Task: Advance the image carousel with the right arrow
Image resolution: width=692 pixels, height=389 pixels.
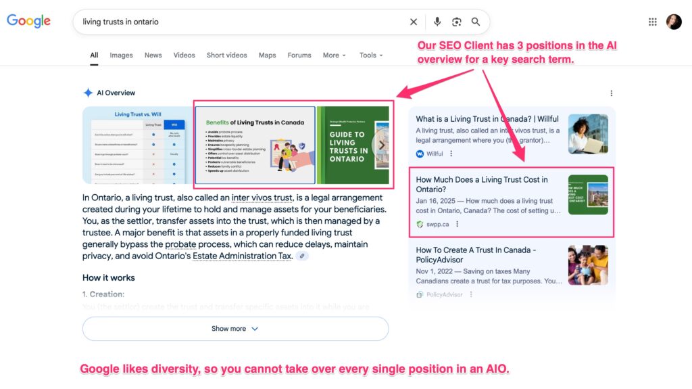Action: (381, 145)
